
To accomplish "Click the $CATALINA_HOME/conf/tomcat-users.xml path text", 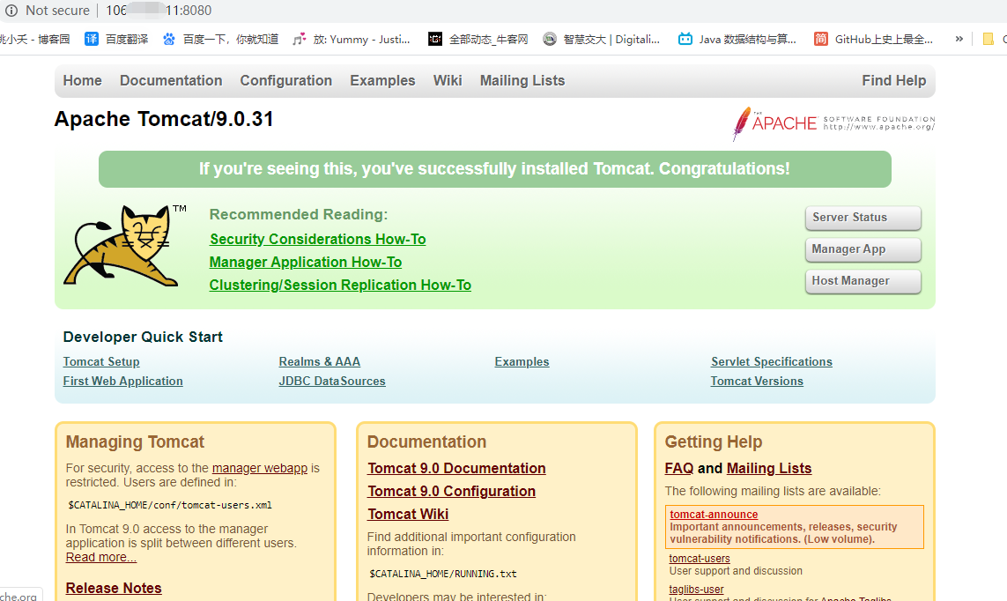I will click(169, 505).
